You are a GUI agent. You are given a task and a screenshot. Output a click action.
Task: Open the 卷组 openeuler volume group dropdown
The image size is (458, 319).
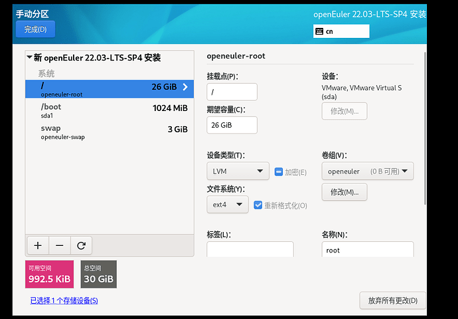[x=367, y=171]
